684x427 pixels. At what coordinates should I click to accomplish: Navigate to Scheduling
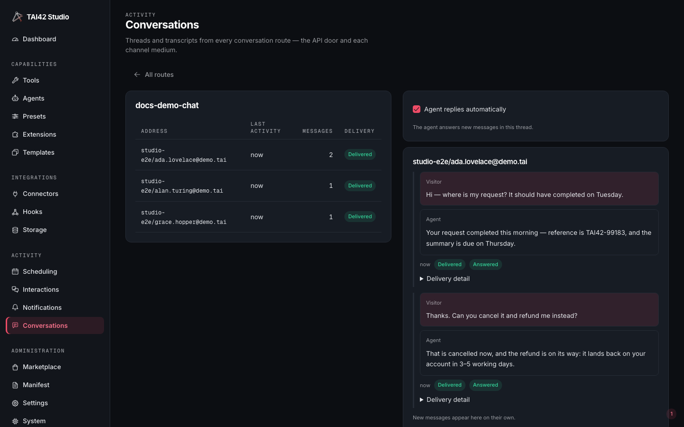click(55, 272)
